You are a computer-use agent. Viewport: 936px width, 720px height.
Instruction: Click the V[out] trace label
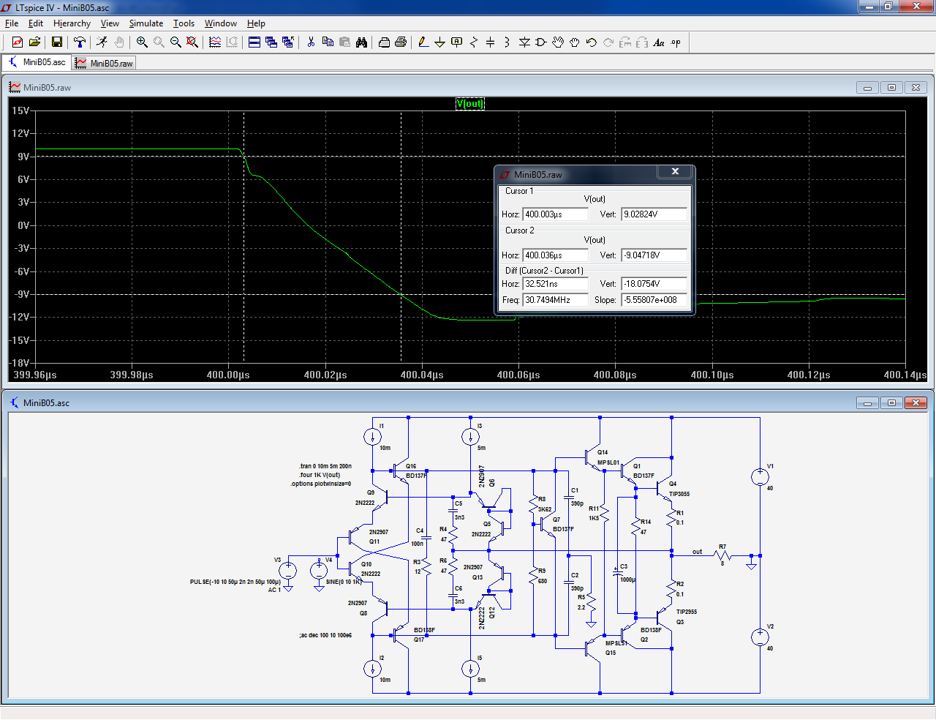click(x=469, y=103)
